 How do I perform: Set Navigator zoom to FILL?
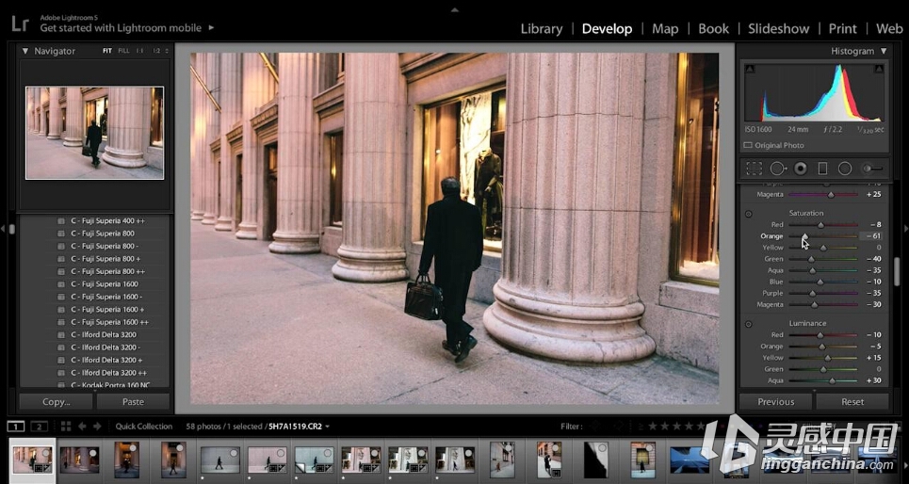pyautogui.click(x=123, y=51)
